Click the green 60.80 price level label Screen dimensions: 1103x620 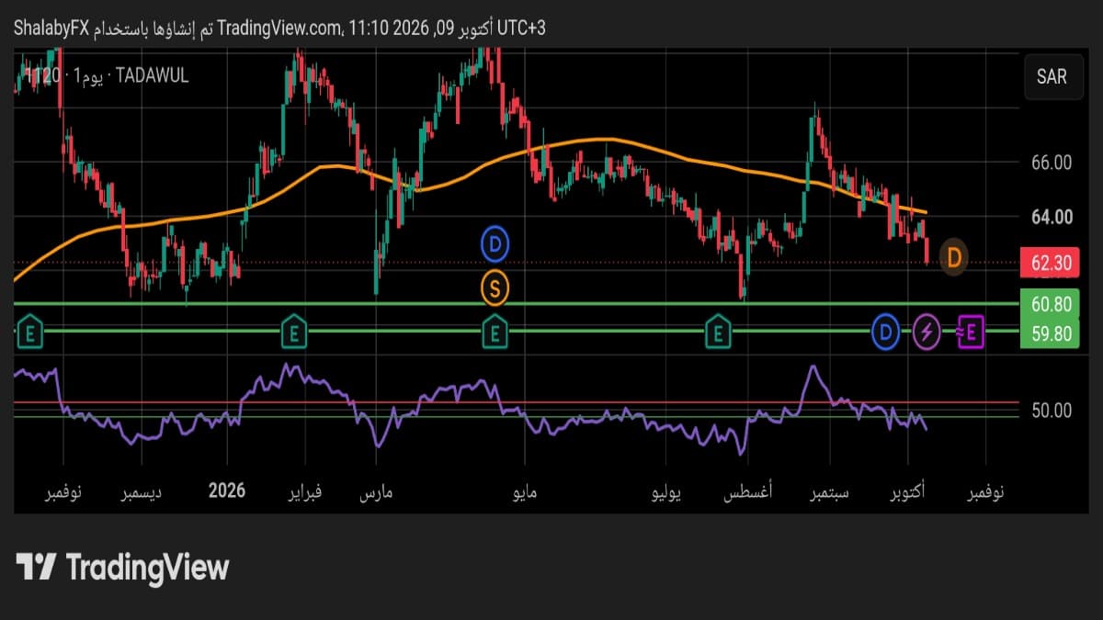[x=1051, y=304]
